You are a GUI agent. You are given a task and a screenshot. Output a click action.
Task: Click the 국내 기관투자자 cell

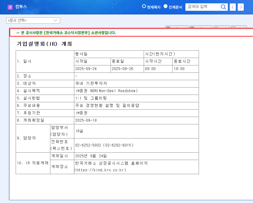(136, 84)
